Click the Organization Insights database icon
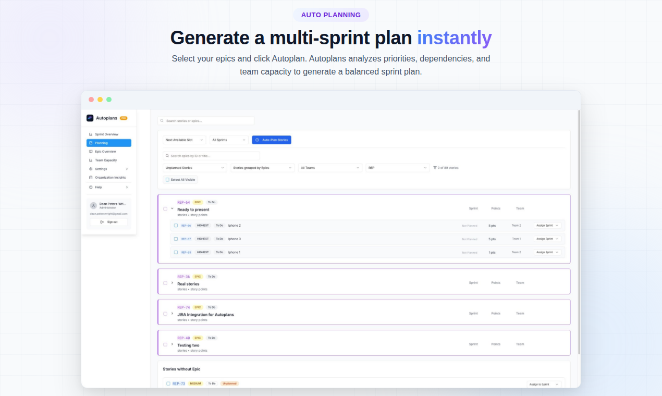Screen dimensions: 662x396 click(x=91, y=177)
